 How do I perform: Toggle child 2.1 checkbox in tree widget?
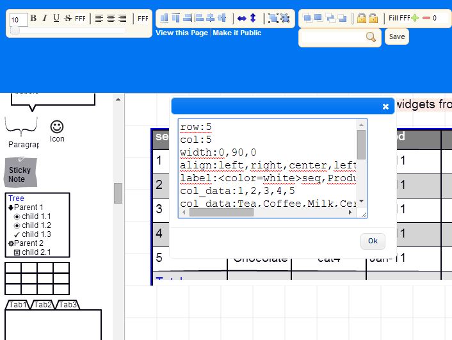point(17,252)
